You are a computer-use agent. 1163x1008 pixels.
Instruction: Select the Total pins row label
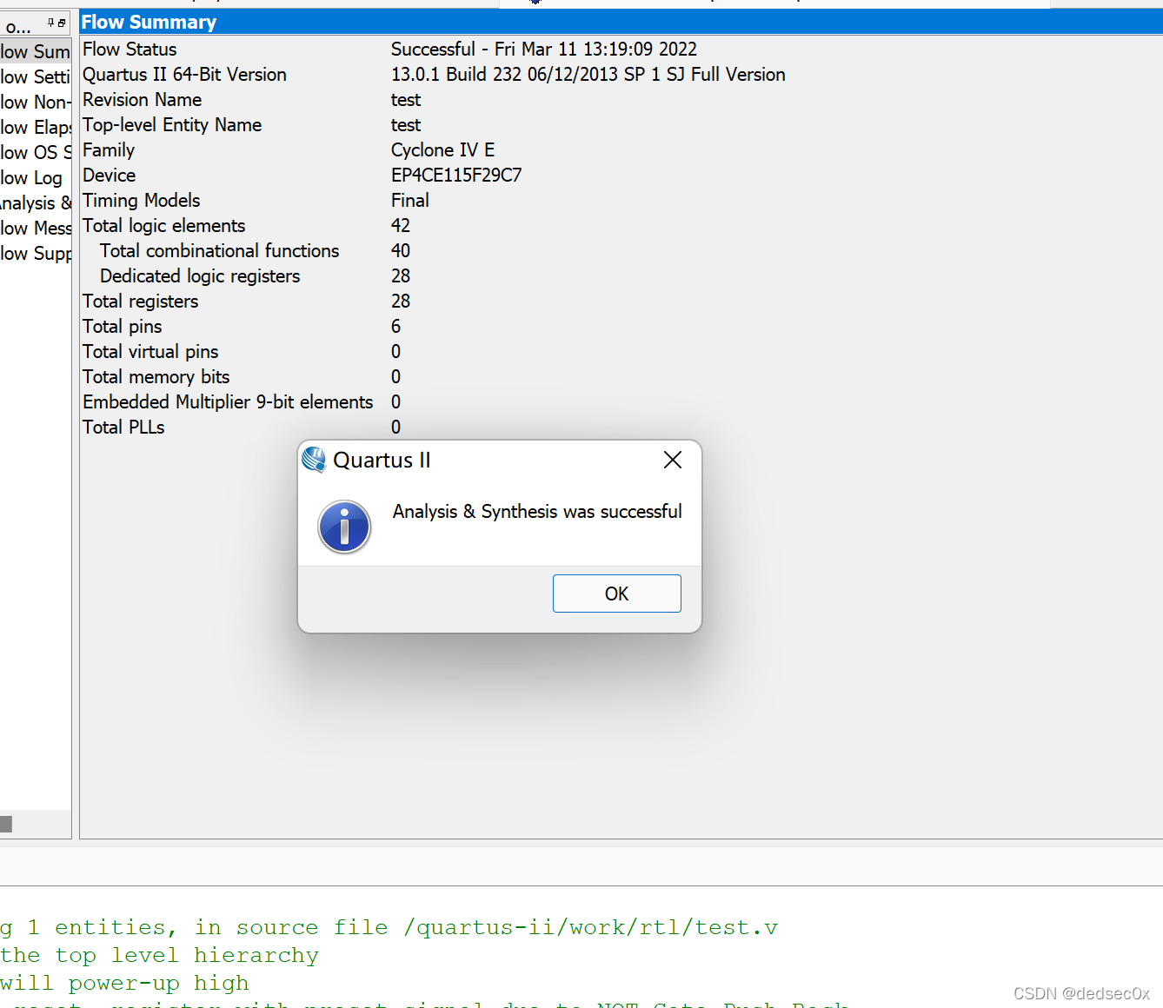123,327
